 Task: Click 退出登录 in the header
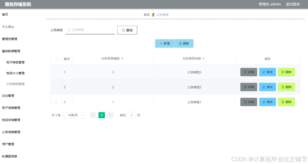click(x=293, y=4)
